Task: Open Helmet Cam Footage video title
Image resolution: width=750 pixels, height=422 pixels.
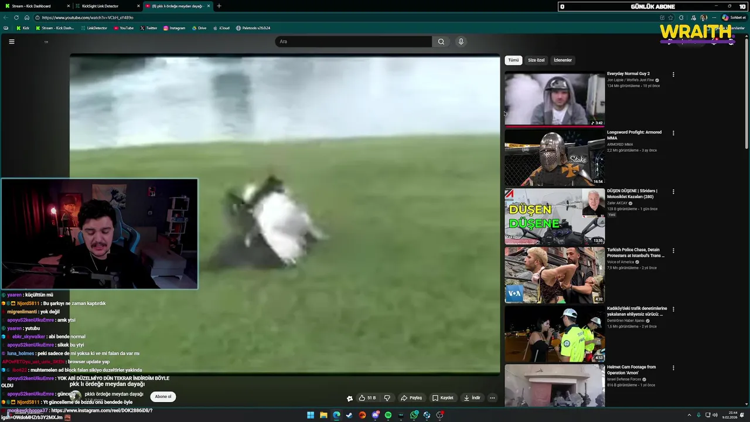Action: click(x=632, y=370)
